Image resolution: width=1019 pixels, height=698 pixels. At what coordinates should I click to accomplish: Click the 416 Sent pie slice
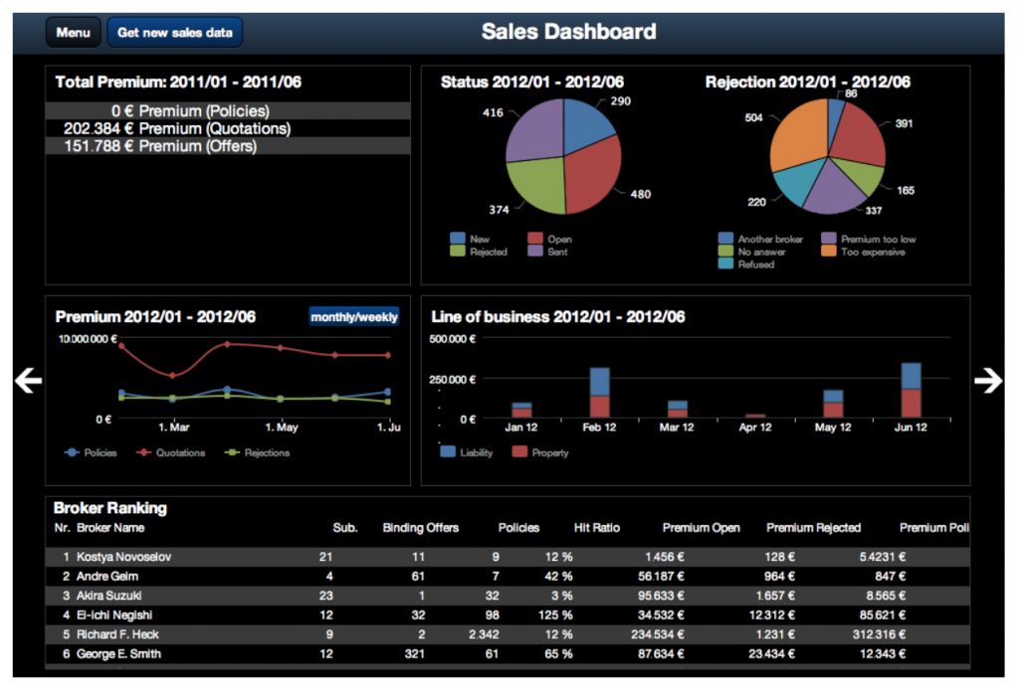[x=534, y=130]
